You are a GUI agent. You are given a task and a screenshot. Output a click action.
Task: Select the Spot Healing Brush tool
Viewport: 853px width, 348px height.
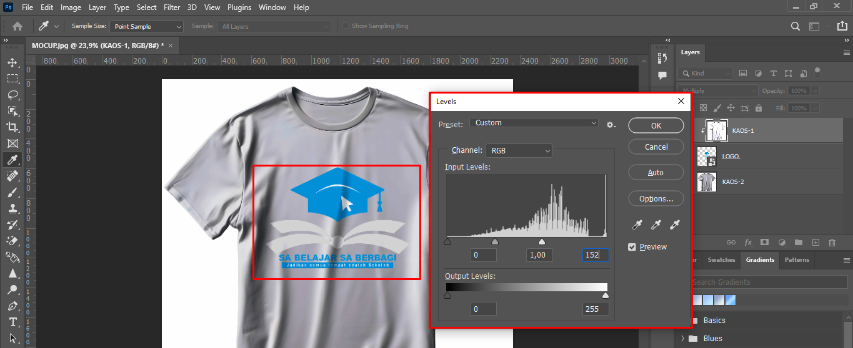tap(12, 176)
